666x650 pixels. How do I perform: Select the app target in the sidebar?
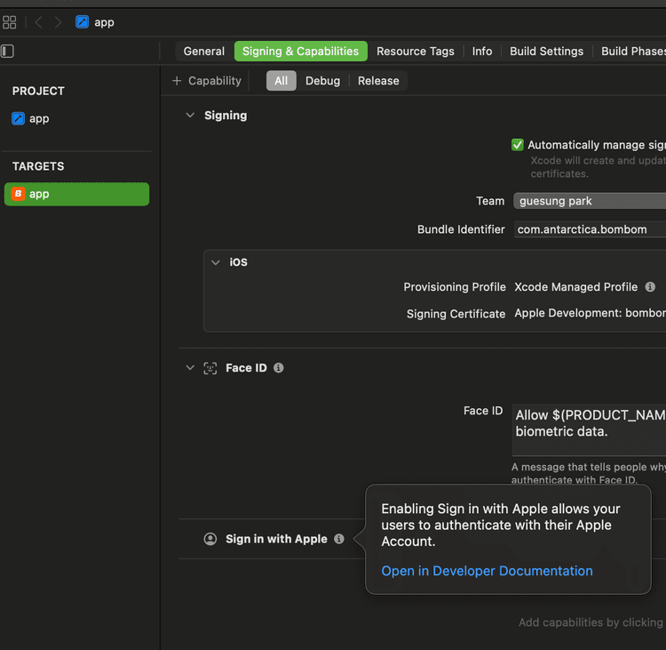point(76,194)
